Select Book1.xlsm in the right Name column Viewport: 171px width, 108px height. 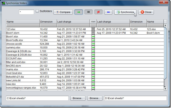pos(153,33)
